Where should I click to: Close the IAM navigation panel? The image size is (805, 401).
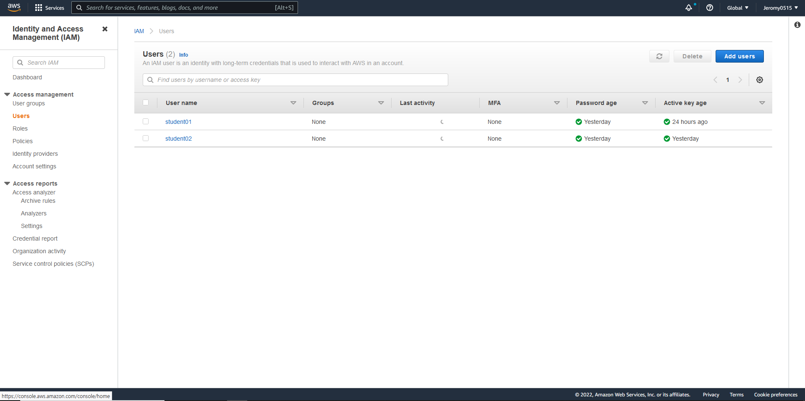tap(105, 29)
